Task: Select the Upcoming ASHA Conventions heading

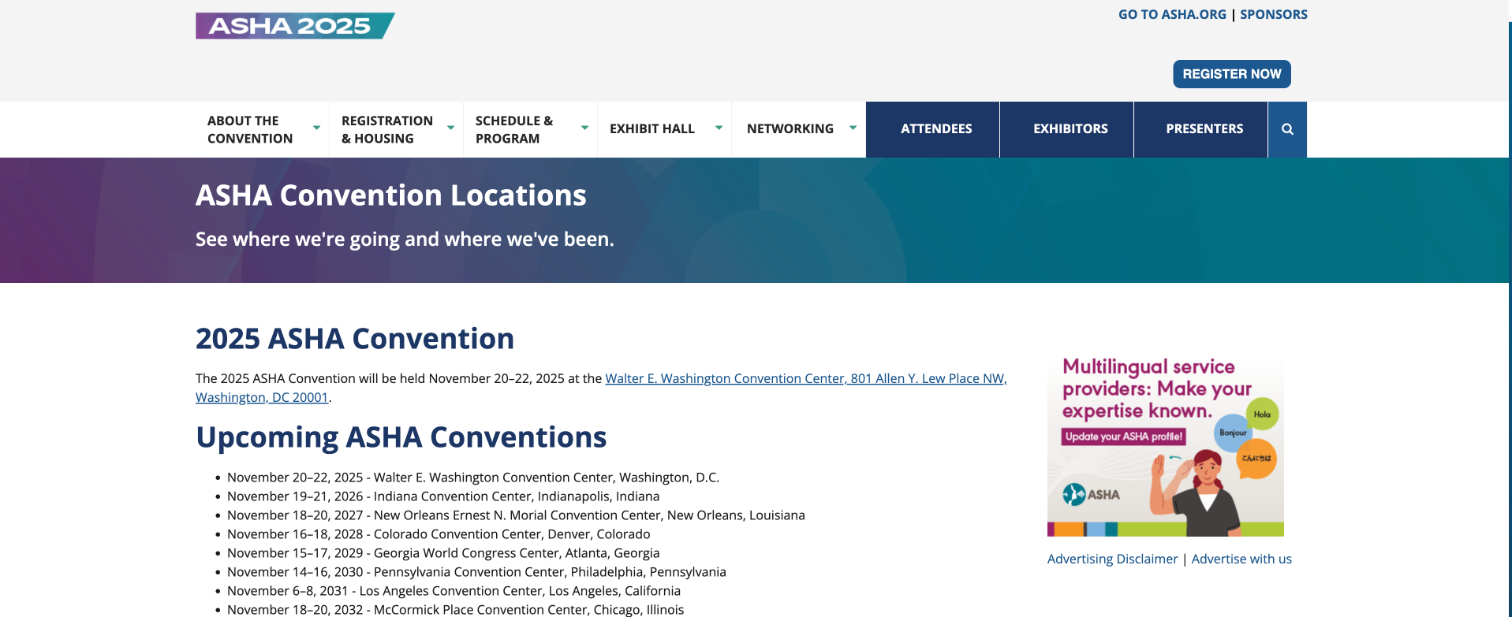Action: 401,437
